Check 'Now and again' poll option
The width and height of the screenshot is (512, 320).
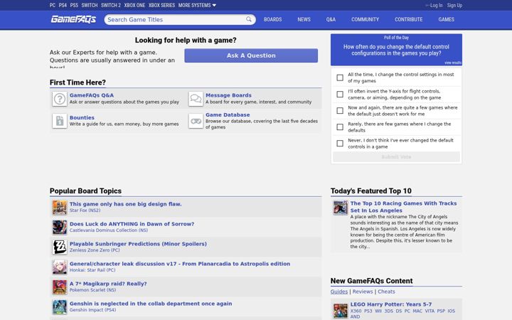point(340,110)
